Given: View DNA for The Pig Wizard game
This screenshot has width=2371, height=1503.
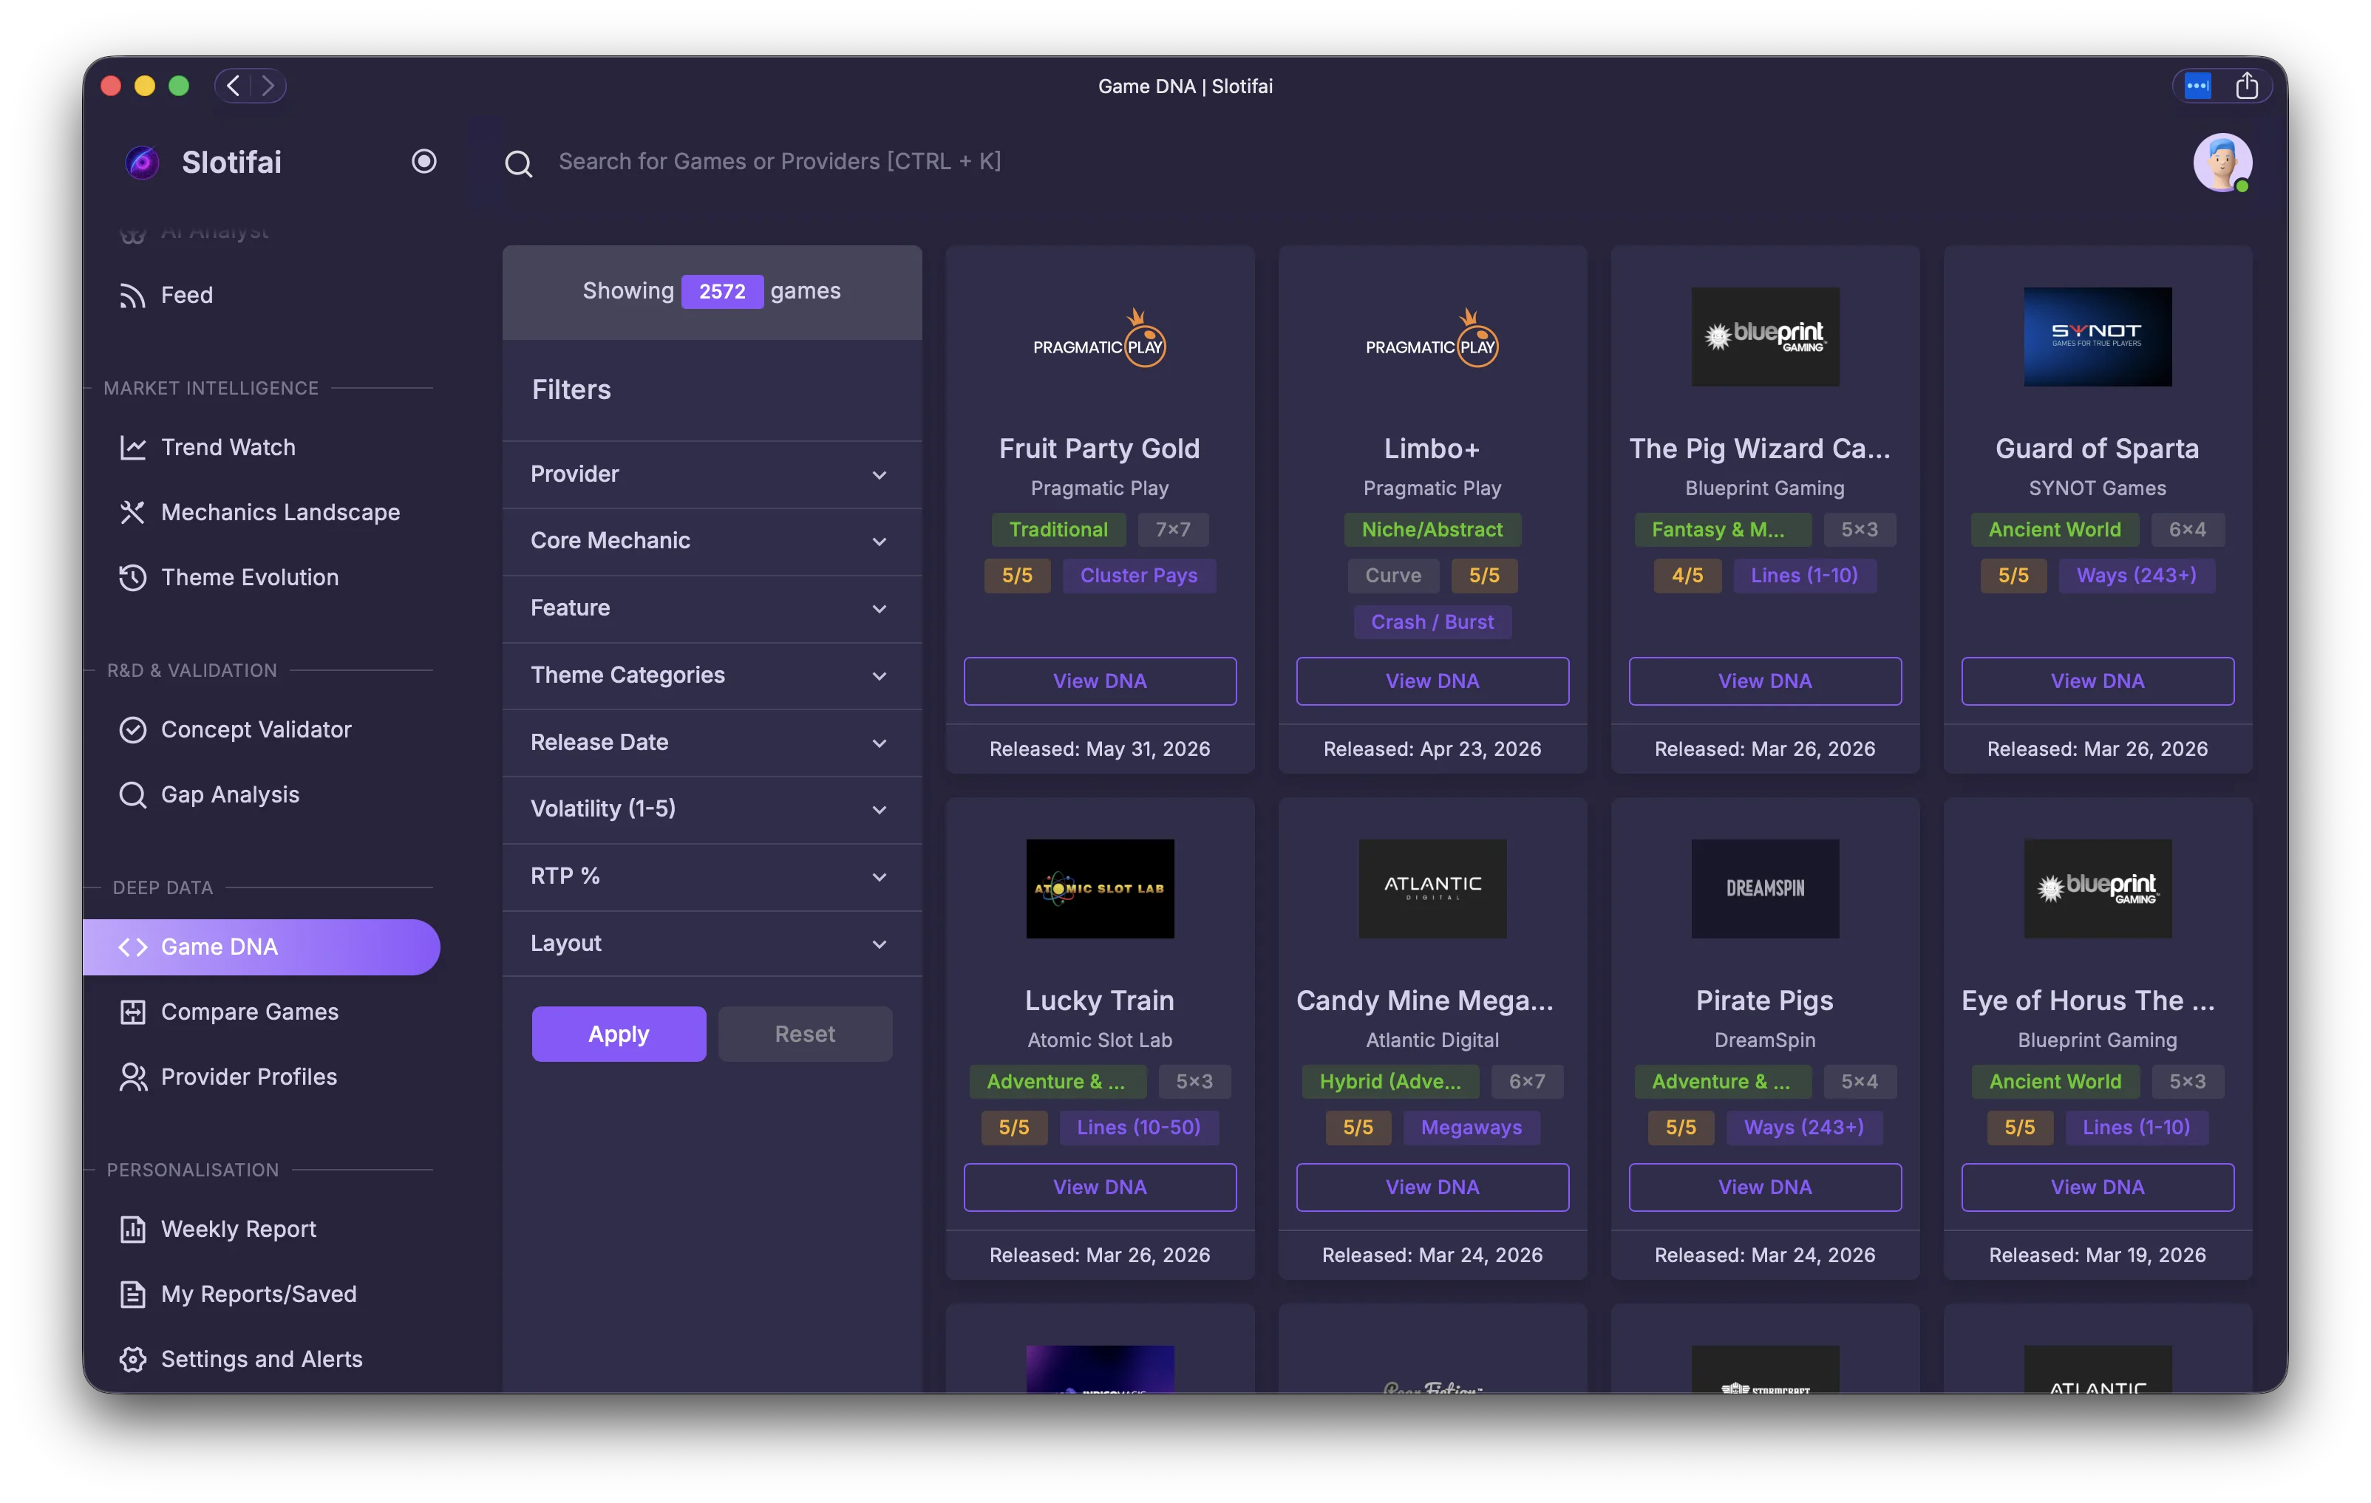Looking at the screenshot, I should pos(1764,681).
